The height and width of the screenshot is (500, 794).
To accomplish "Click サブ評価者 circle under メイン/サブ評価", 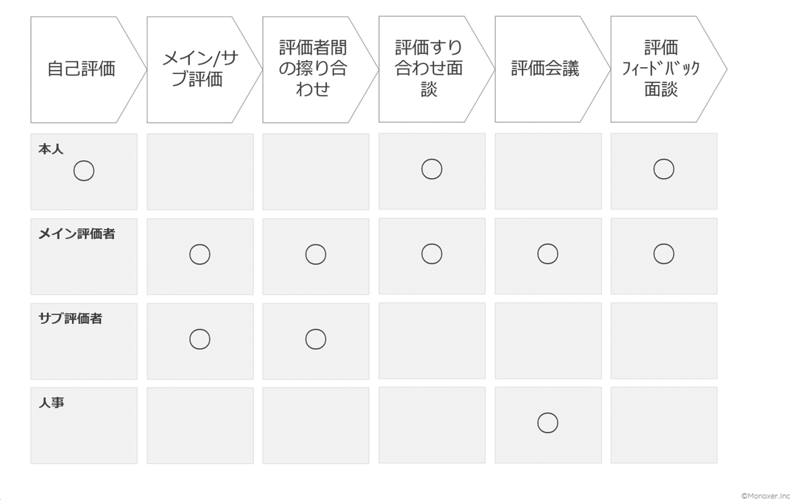I will coord(200,339).
